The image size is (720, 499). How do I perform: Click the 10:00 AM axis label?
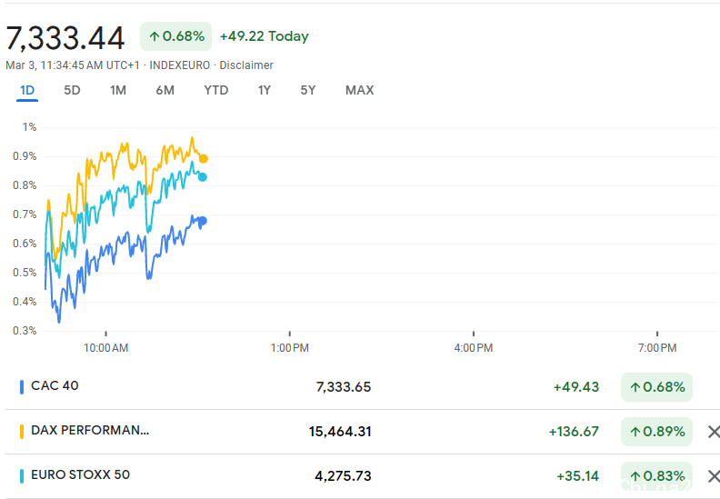[x=106, y=348]
